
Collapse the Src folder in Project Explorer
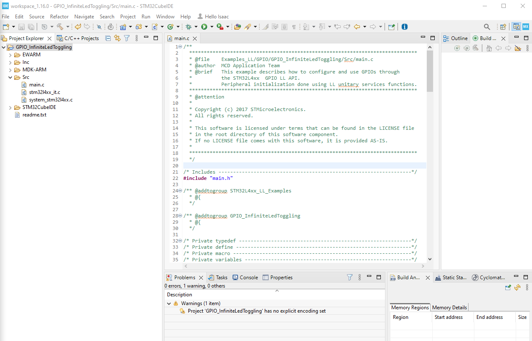(x=10, y=77)
